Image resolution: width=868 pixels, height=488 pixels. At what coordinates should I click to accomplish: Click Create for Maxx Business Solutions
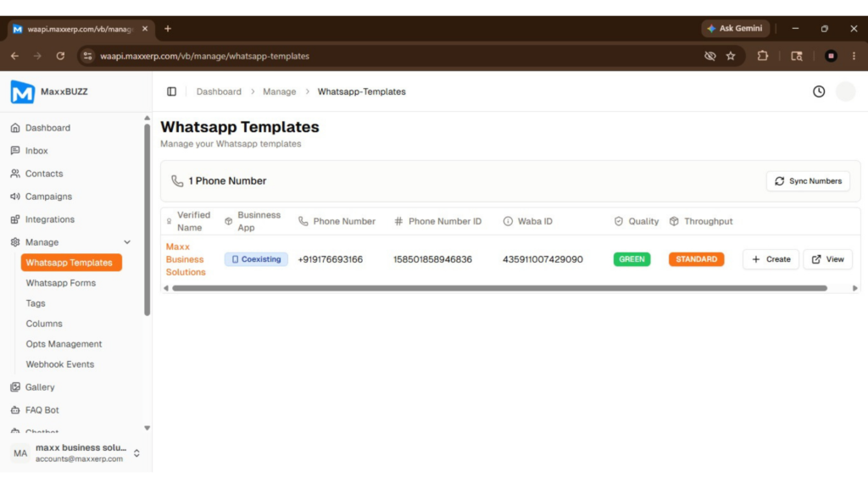[771, 259]
